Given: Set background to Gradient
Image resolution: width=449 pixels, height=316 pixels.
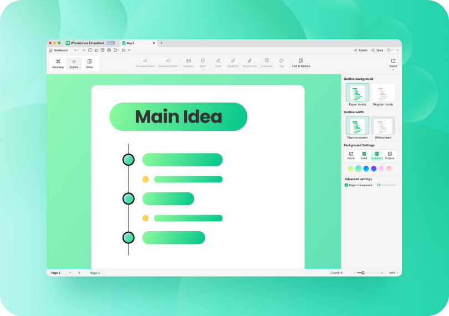Looking at the screenshot, I should coord(377,156).
